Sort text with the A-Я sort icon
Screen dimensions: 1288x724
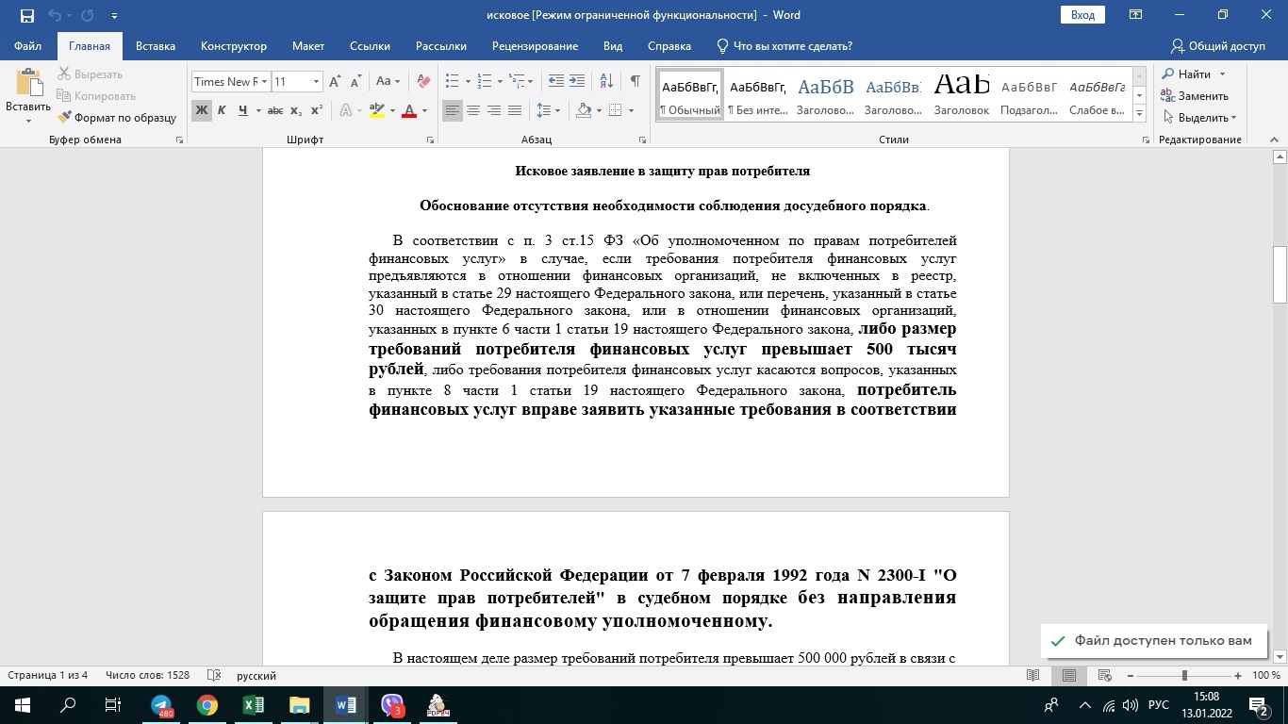click(606, 82)
